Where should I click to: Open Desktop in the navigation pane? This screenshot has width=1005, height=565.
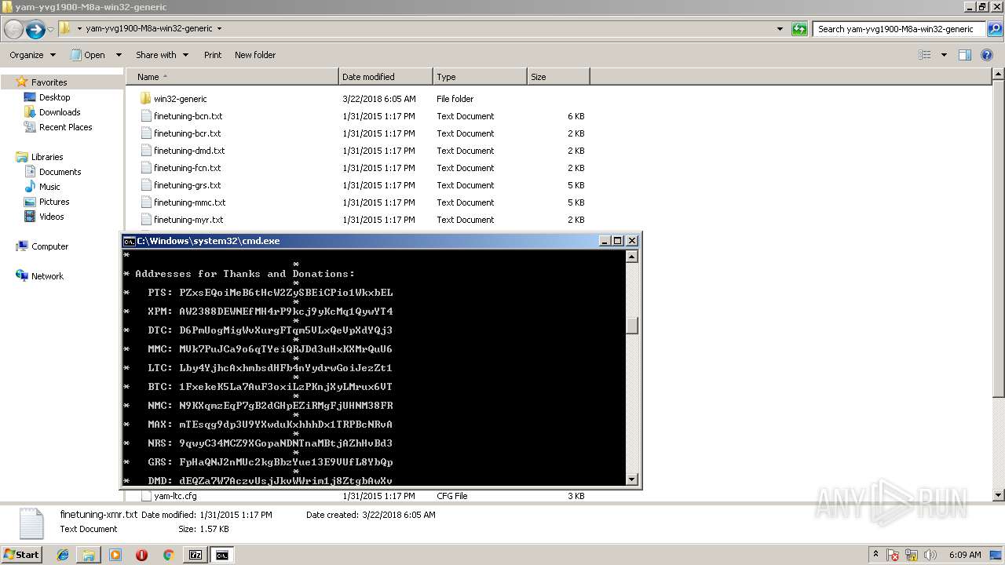pos(54,97)
